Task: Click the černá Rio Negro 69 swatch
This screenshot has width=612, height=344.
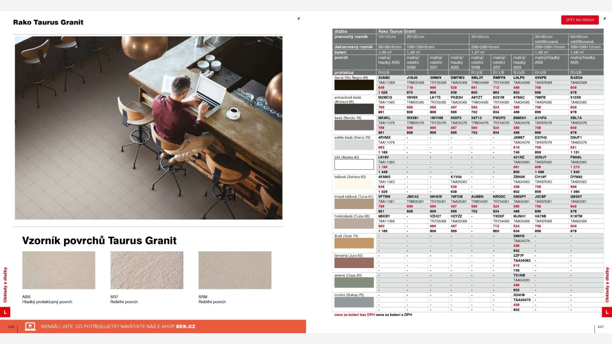Action: 354,85
